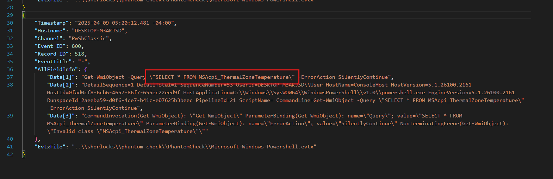Click line number 36 in the gutter
553x179 pixels.
[x=10, y=69]
